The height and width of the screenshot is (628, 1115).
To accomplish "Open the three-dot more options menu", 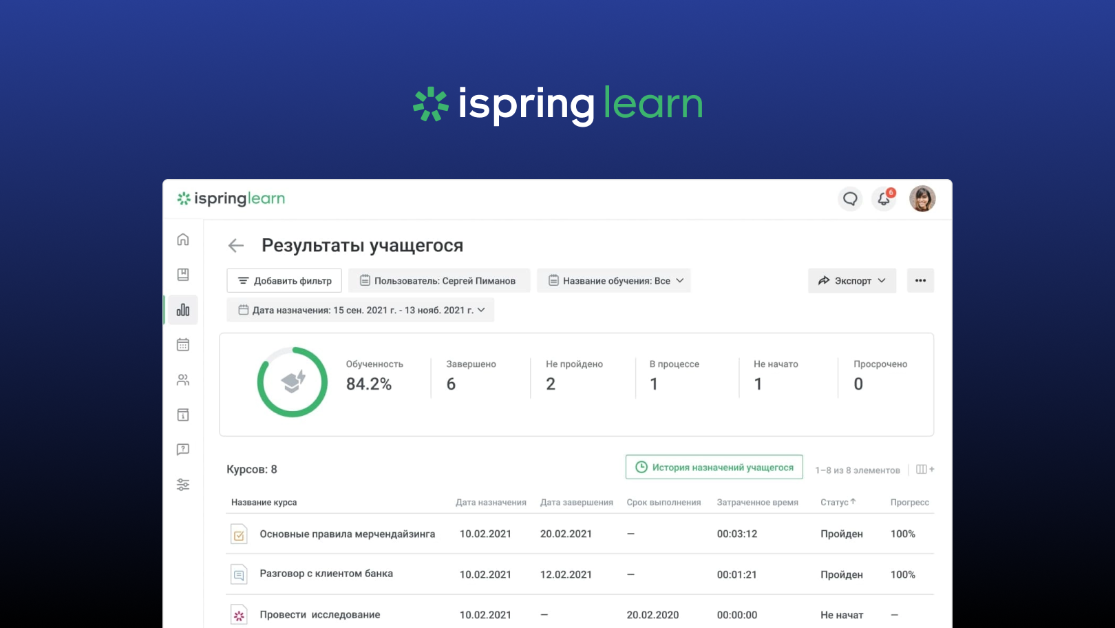I will 920,280.
